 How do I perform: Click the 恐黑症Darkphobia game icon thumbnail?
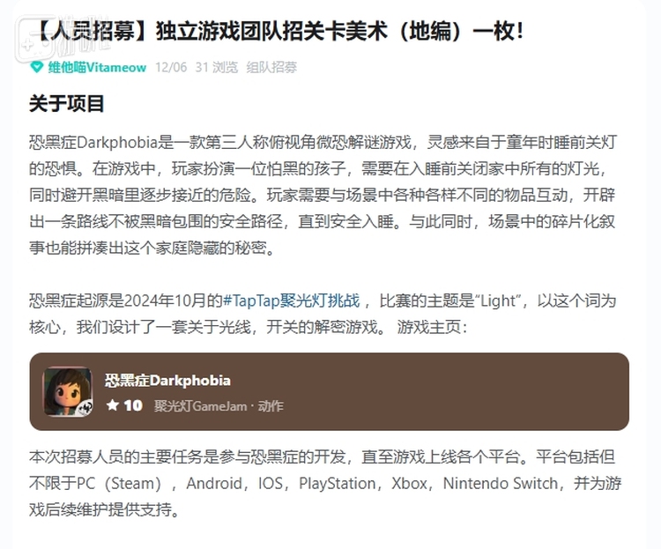coord(68,391)
